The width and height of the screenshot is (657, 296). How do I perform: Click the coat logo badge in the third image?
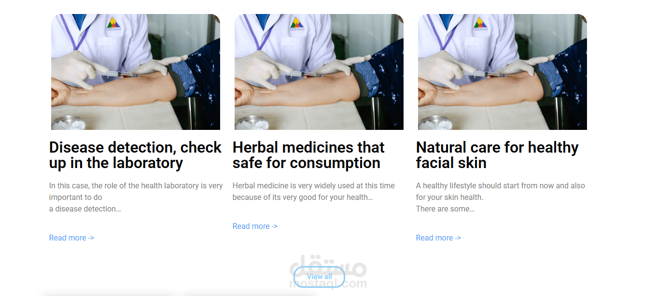480,24
